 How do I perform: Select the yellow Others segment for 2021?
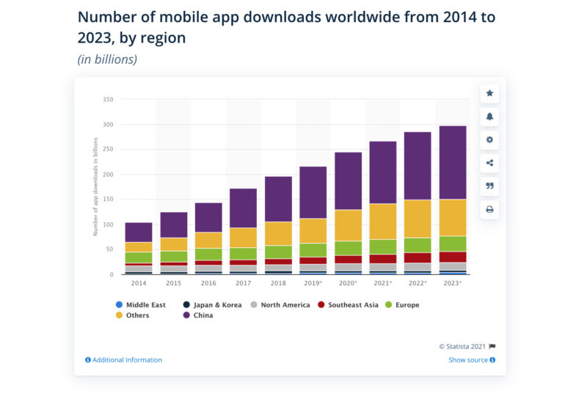pyautogui.click(x=382, y=222)
